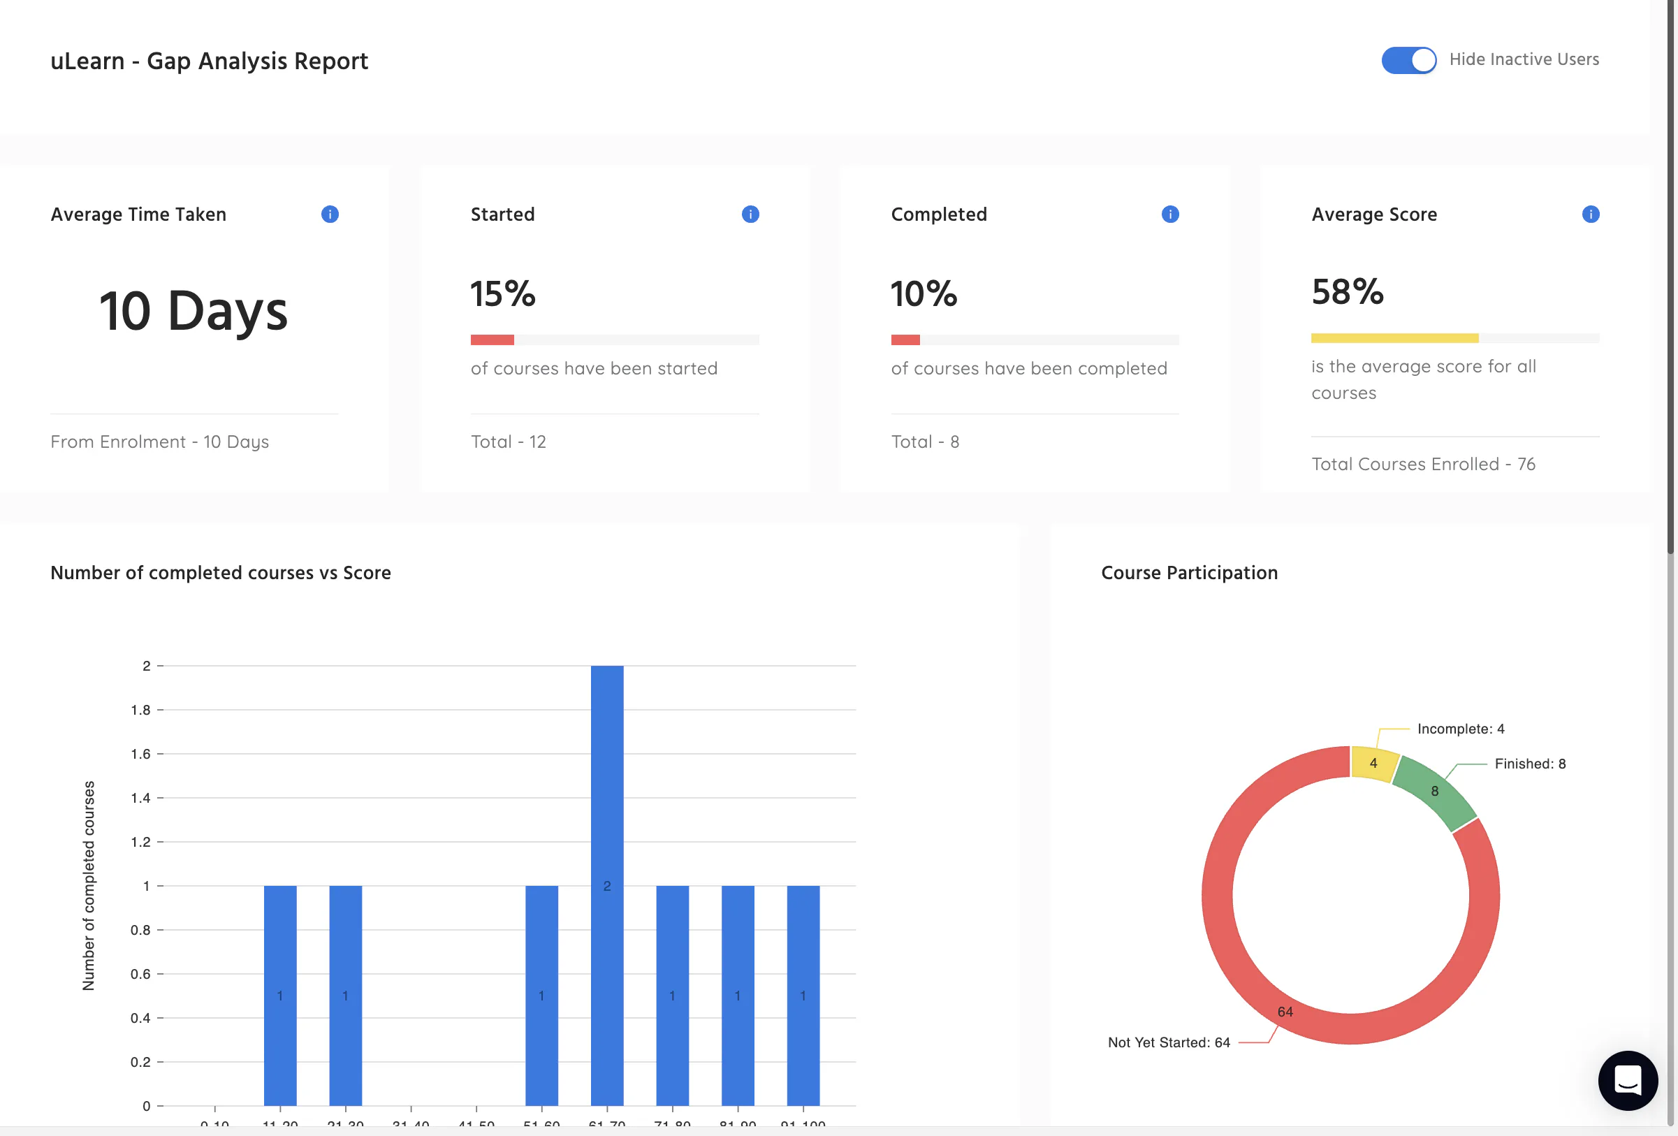Click the Completed red progress bar
Image resolution: width=1678 pixels, height=1136 pixels.
tap(905, 340)
